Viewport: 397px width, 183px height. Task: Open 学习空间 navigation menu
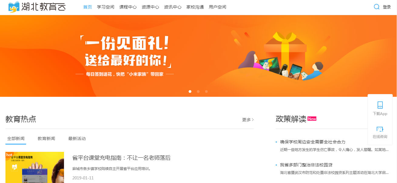pos(106,7)
